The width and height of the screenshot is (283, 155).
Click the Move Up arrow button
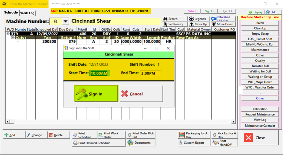tap(199, 24)
